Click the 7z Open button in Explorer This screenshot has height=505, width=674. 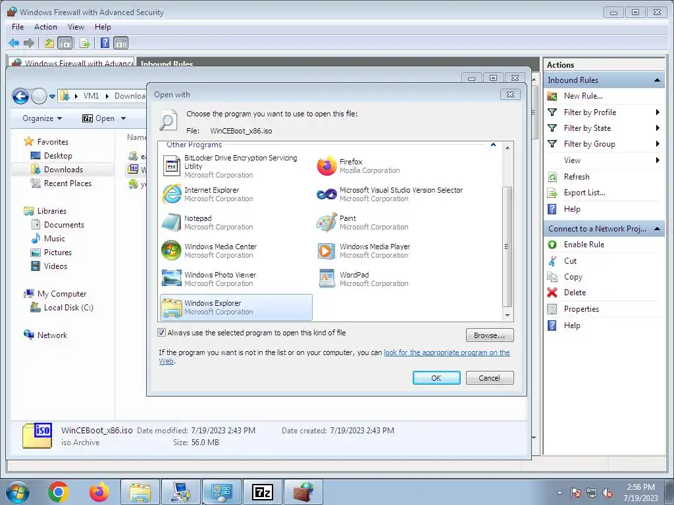click(x=99, y=118)
